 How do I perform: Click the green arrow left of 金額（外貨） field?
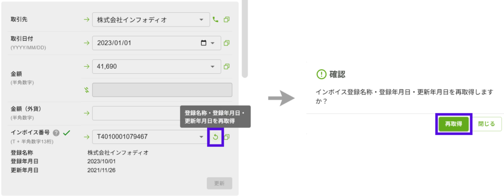[x=86, y=113]
